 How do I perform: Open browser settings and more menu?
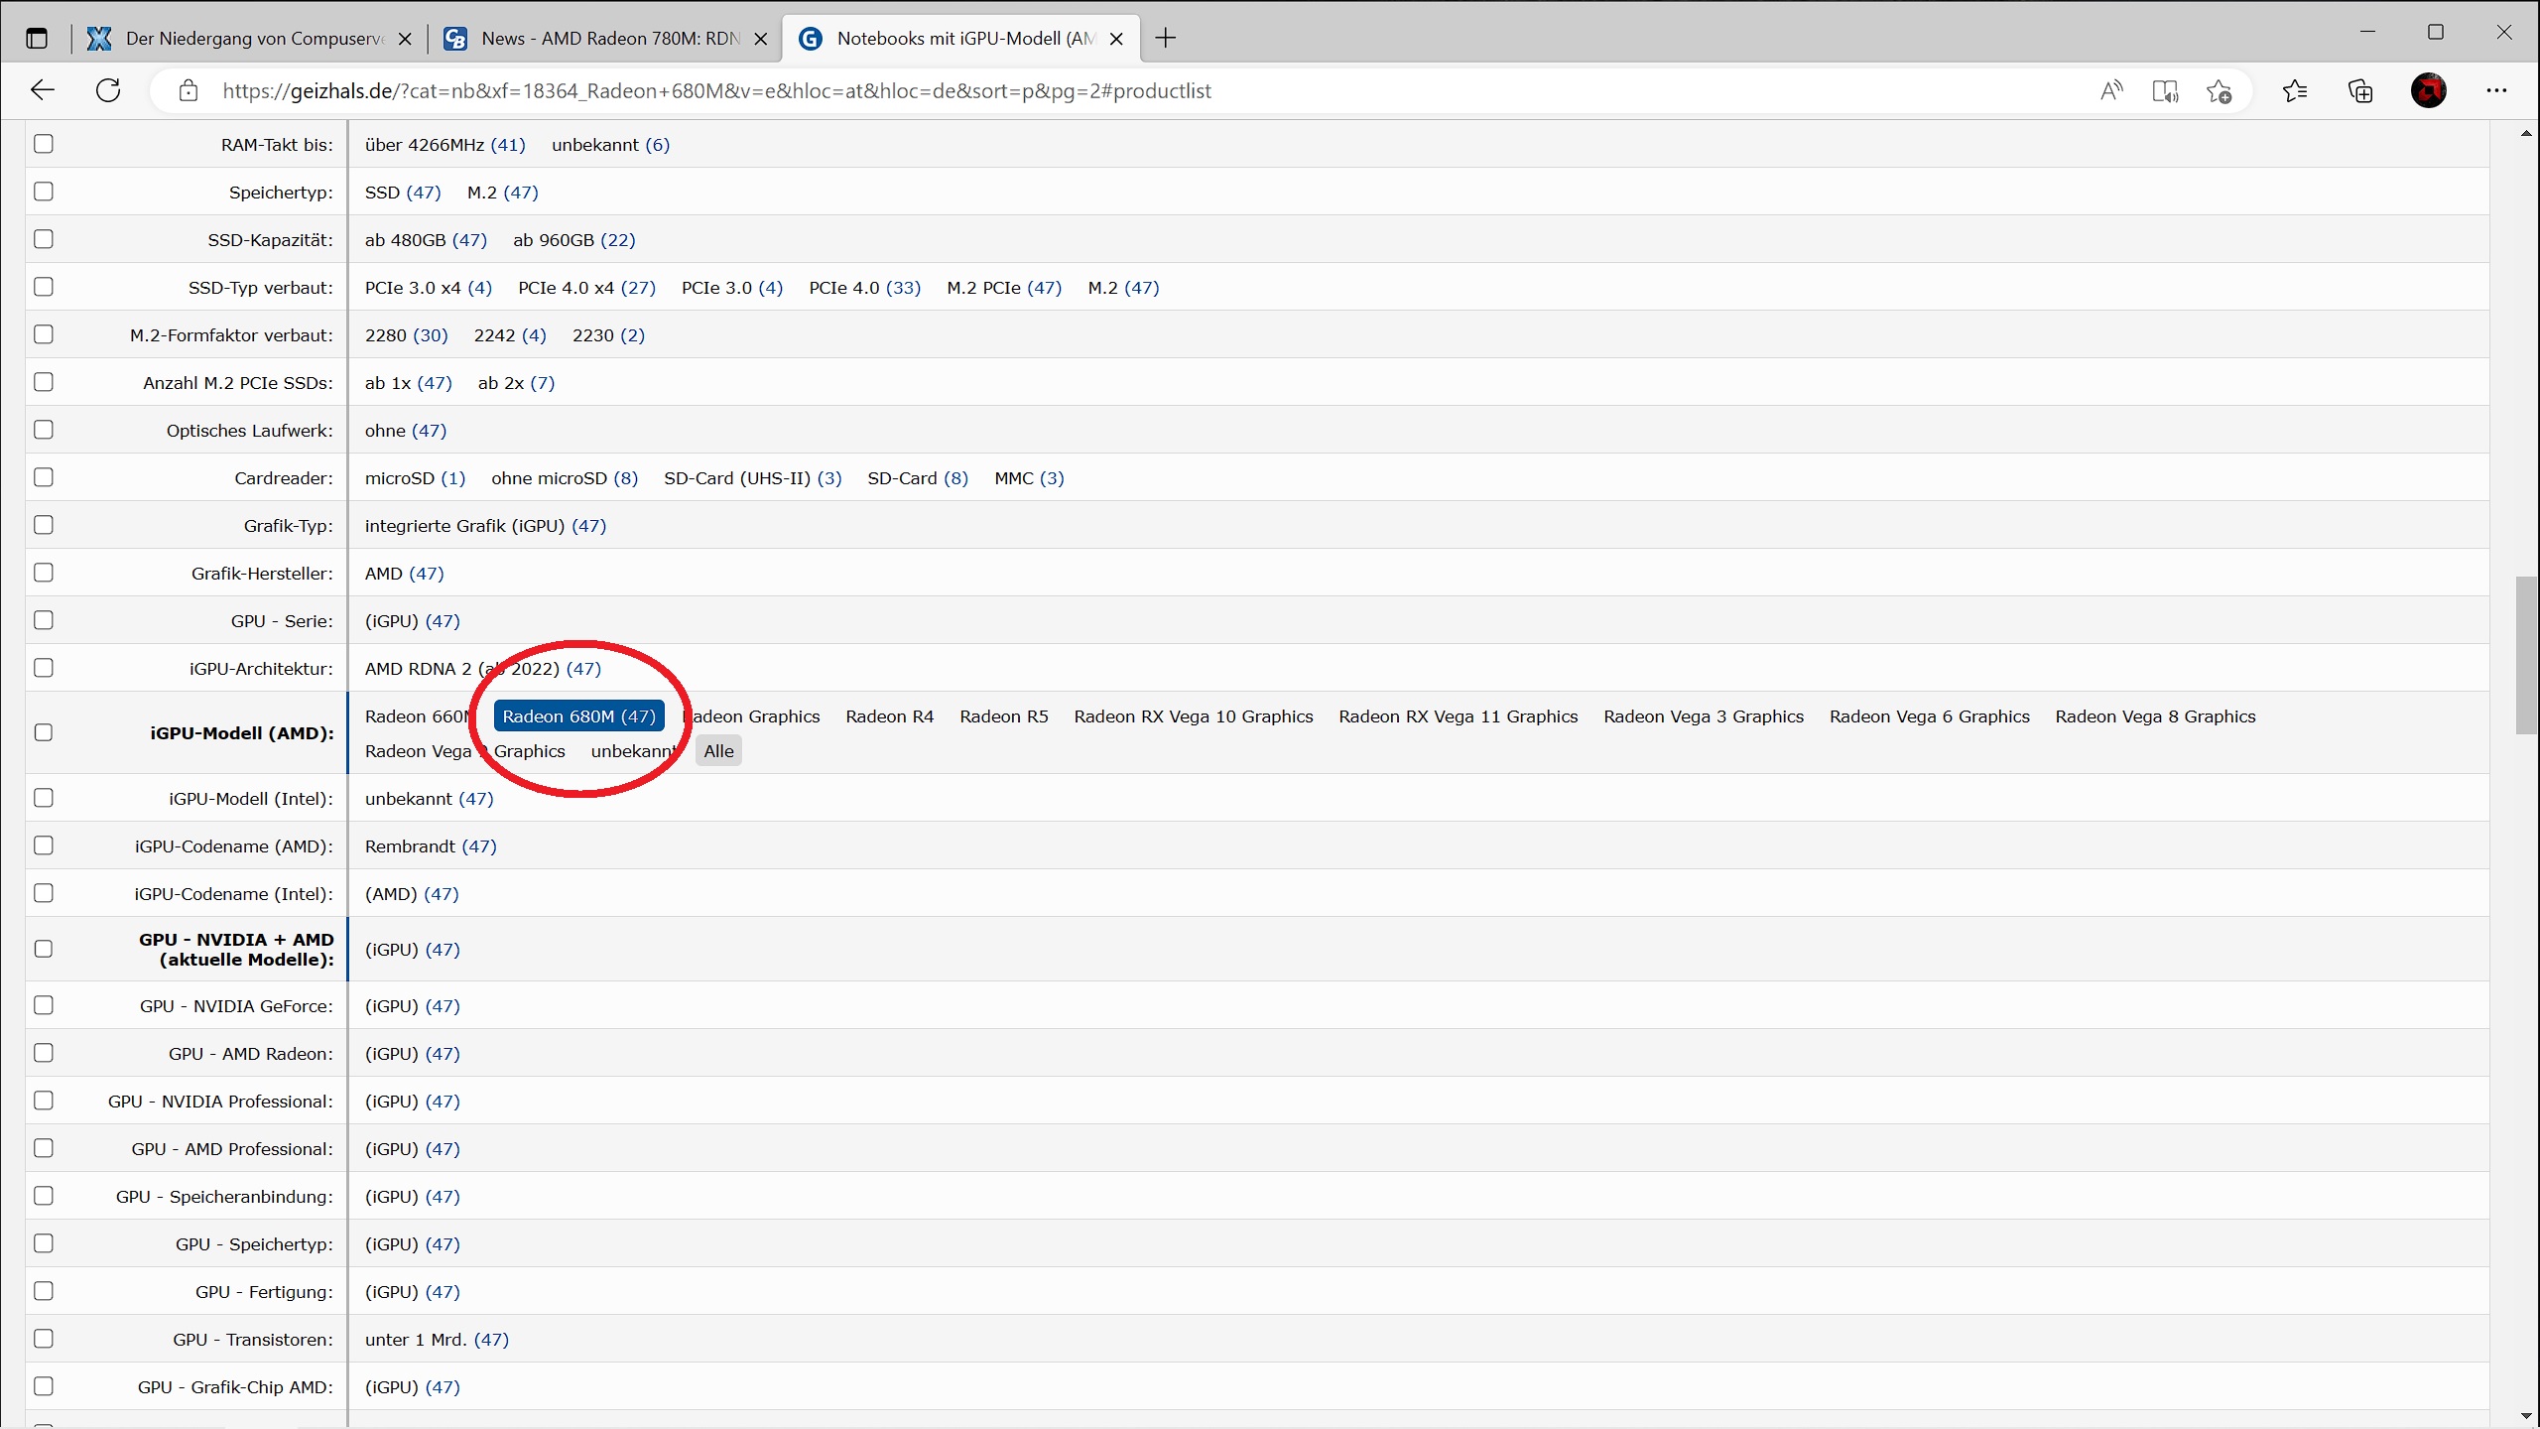coord(2496,90)
